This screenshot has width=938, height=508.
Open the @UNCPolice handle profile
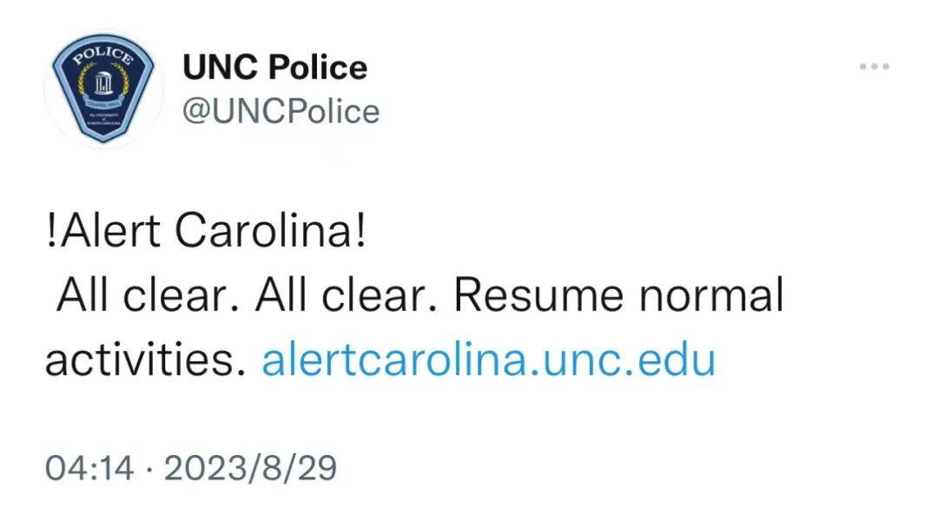point(281,111)
